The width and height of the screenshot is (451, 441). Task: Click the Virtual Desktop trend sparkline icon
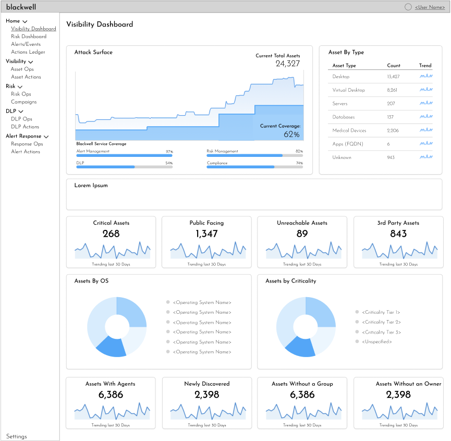point(426,90)
